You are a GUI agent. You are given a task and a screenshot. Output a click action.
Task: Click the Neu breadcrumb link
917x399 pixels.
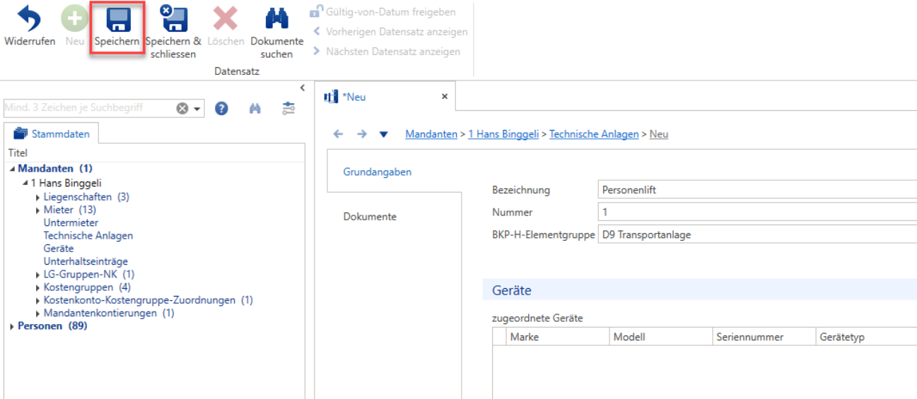click(659, 134)
